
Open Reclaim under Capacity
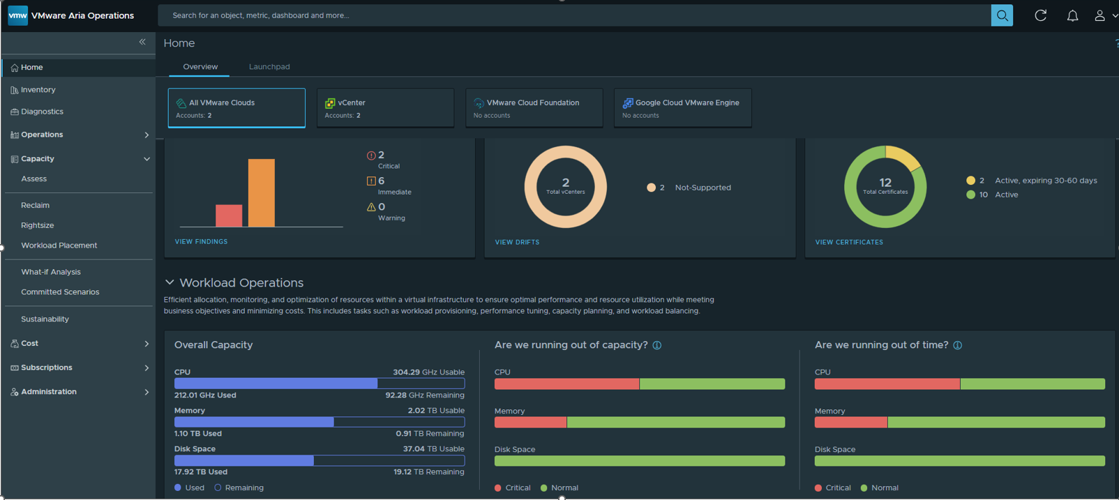click(x=36, y=206)
